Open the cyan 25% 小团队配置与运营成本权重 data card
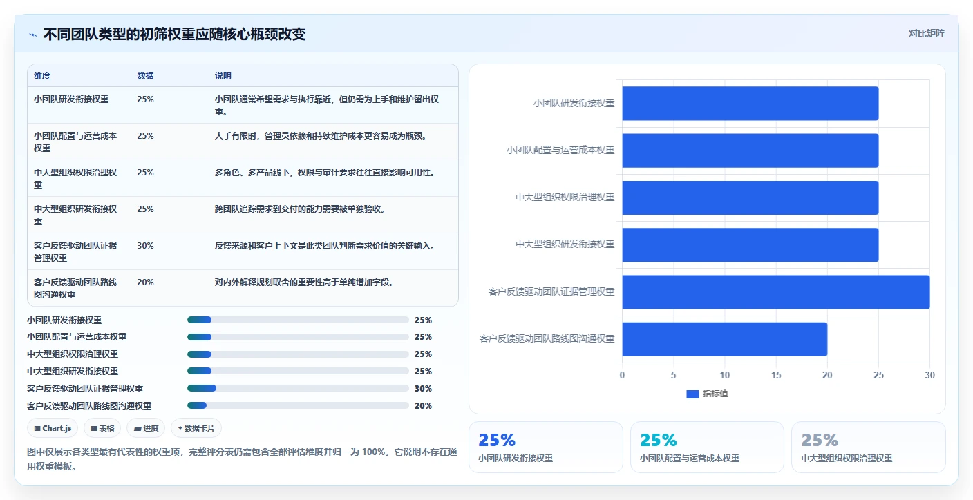The height and width of the screenshot is (500, 973). (x=707, y=448)
